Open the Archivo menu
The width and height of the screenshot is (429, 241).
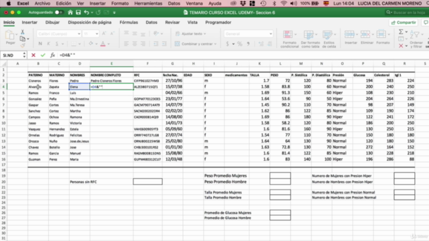point(42,3)
